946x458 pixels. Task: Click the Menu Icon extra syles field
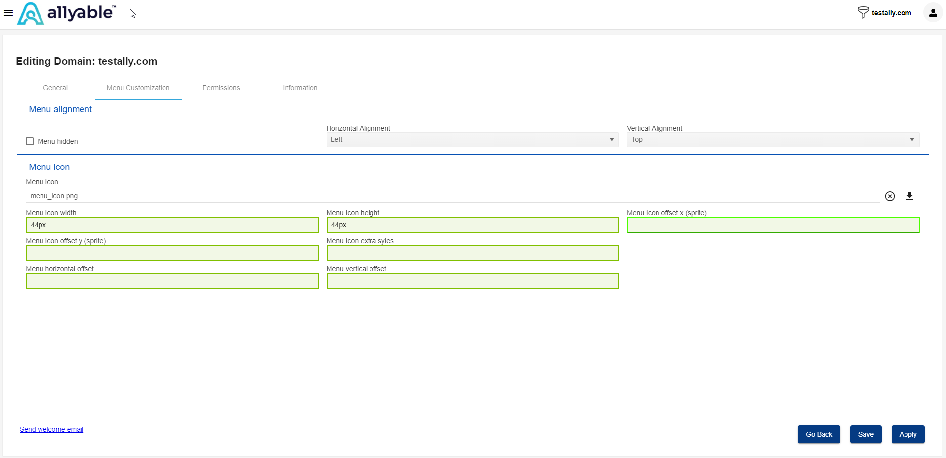point(472,253)
